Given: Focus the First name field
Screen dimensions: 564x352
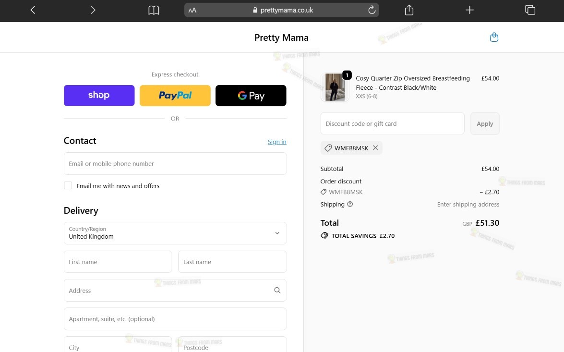Looking at the screenshot, I should [118, 262].
